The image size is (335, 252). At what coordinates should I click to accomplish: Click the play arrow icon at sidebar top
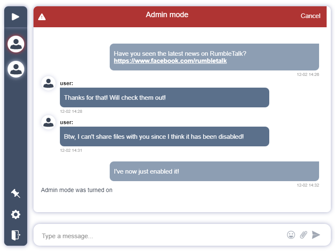pos(15,17)
